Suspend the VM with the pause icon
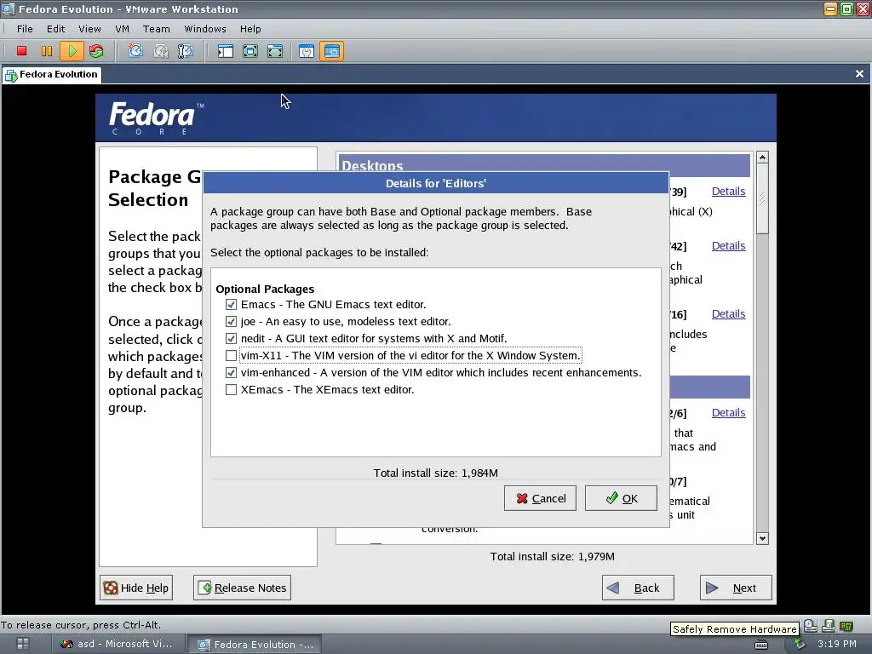The width and height of the screenshot is (872, 654). click(47, 51)
